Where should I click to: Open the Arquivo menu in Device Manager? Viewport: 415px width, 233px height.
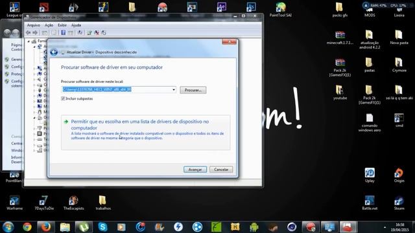pos(34,25)
